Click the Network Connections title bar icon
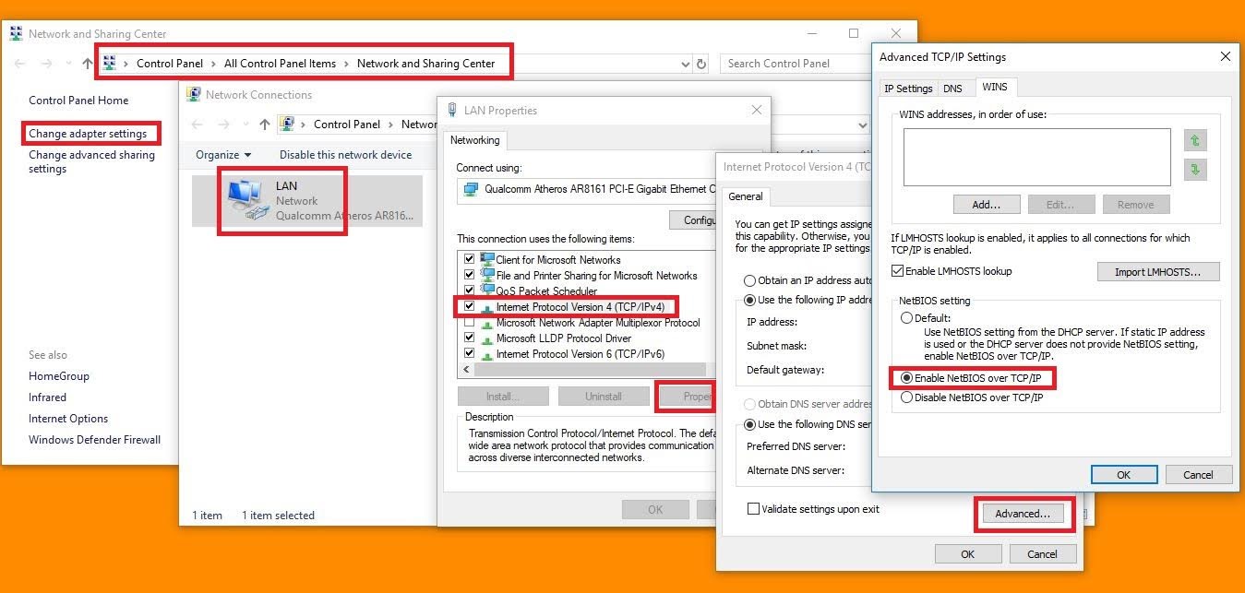 [194, 94]
